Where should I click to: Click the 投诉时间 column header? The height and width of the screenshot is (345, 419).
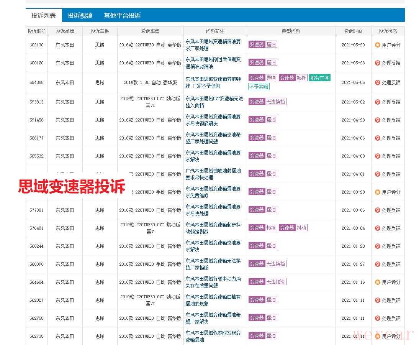353,31
